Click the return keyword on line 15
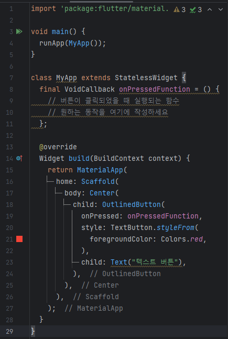This screenshot has width=228, height=339. (x=60, y=170)
